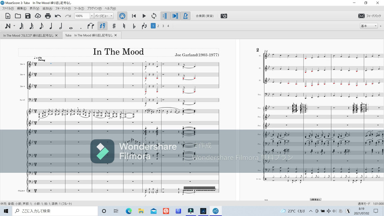Select the eighth note duration
The height and width of the screenshot is (216, 384).
coord(41,26)
